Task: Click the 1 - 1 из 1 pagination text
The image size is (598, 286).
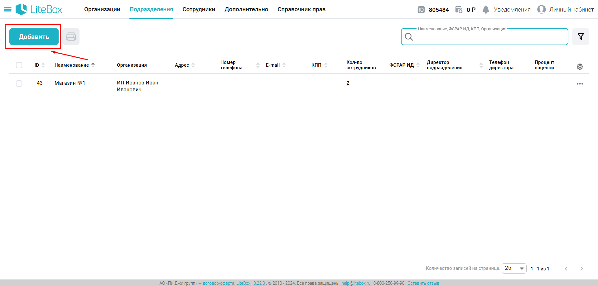Action: pyautogui.click(x=540, y=269)
